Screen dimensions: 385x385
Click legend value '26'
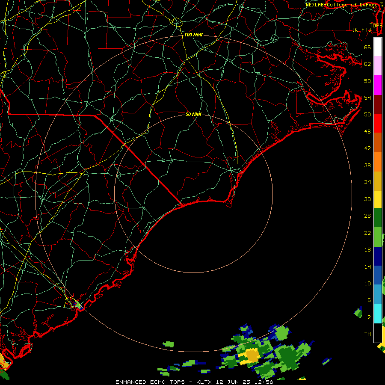[x=367, y=216]
